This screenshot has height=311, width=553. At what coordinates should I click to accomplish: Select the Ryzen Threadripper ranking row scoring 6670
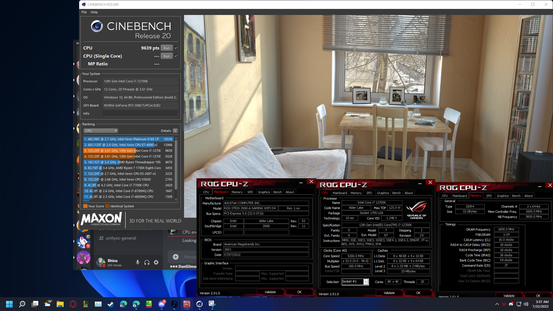point(128,162)
